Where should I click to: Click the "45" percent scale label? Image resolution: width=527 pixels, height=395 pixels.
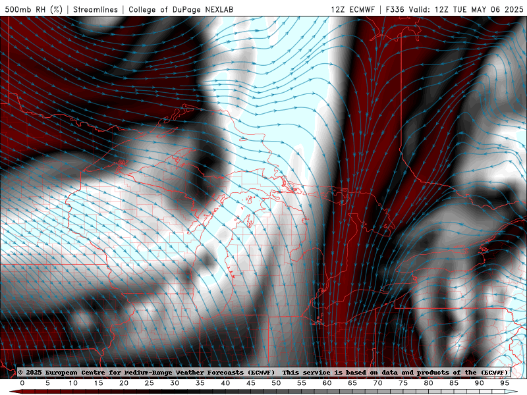[x=251, y=383]
